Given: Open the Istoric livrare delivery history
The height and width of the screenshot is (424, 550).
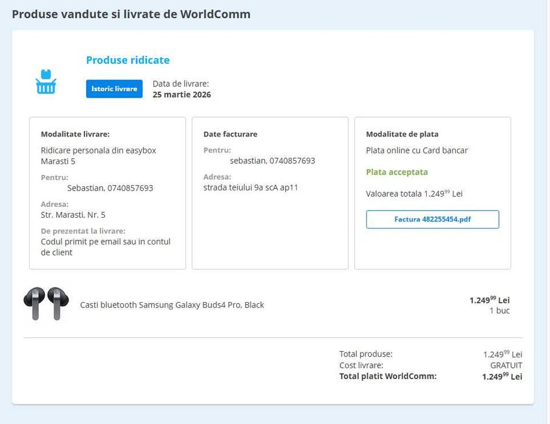Looking at the screenshot, I should point(114,89).
